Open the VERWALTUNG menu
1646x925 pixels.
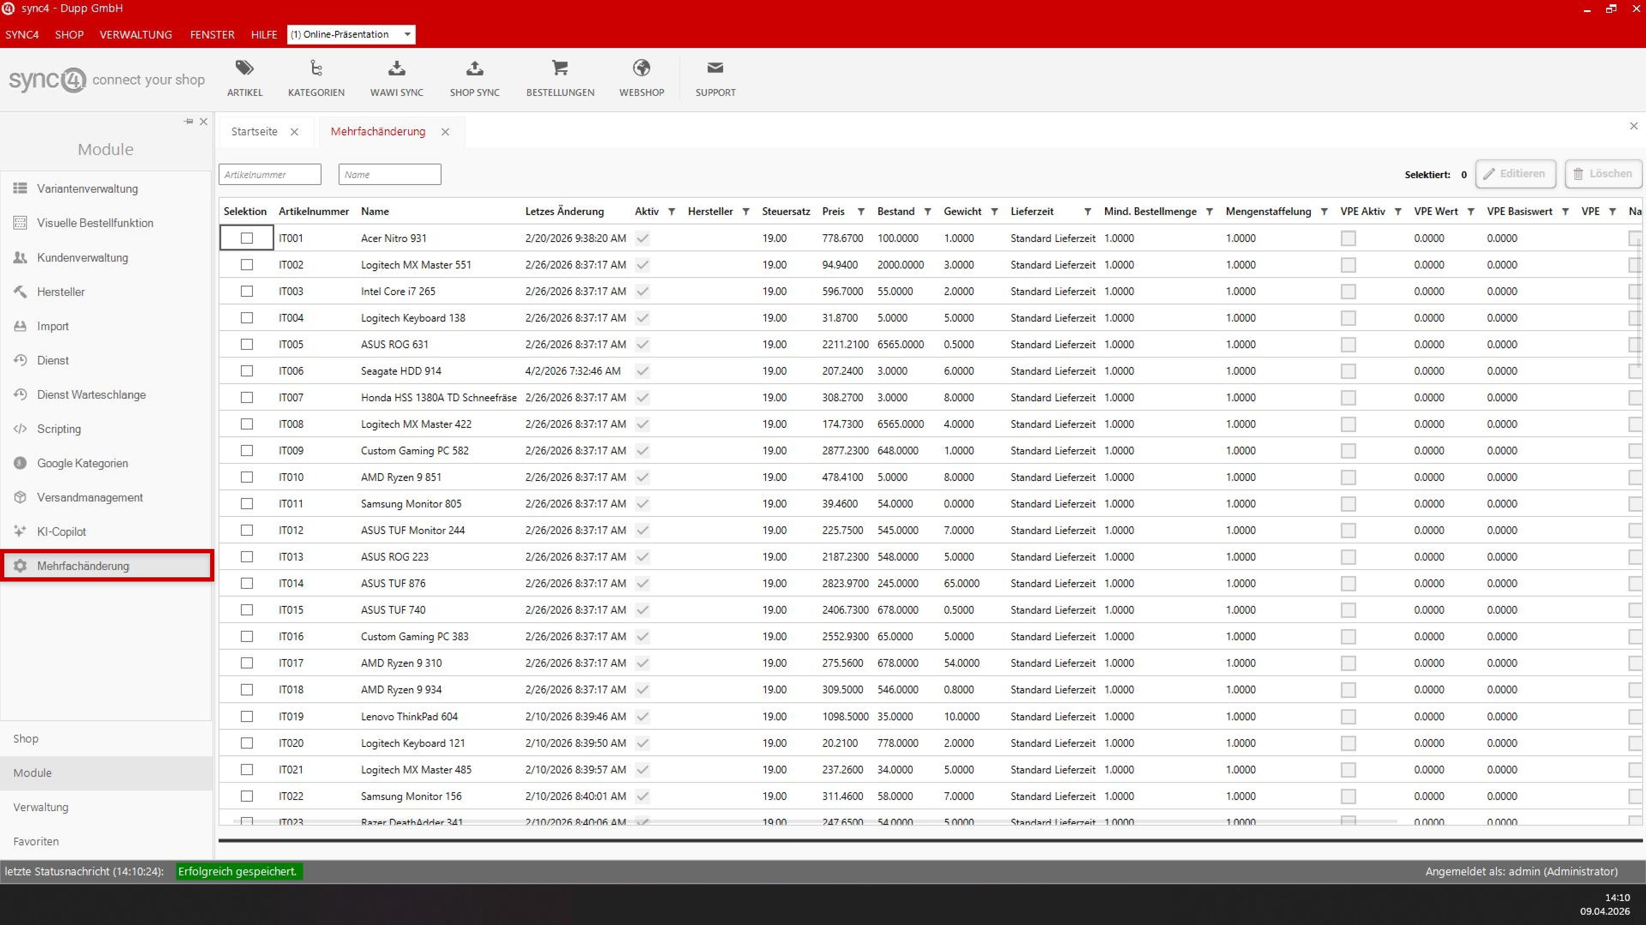tap(135, 34)
